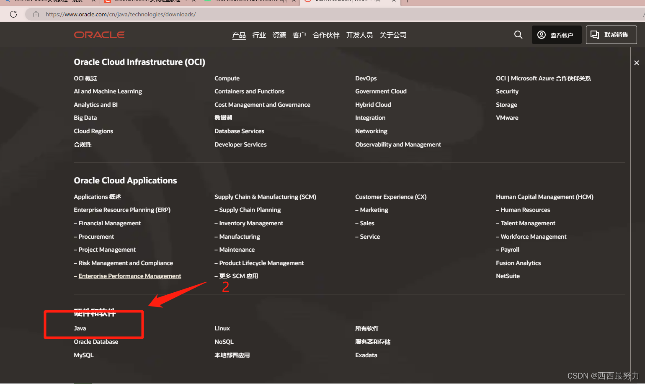
Task: Open the Payroll link
Action: coord(510,250)
